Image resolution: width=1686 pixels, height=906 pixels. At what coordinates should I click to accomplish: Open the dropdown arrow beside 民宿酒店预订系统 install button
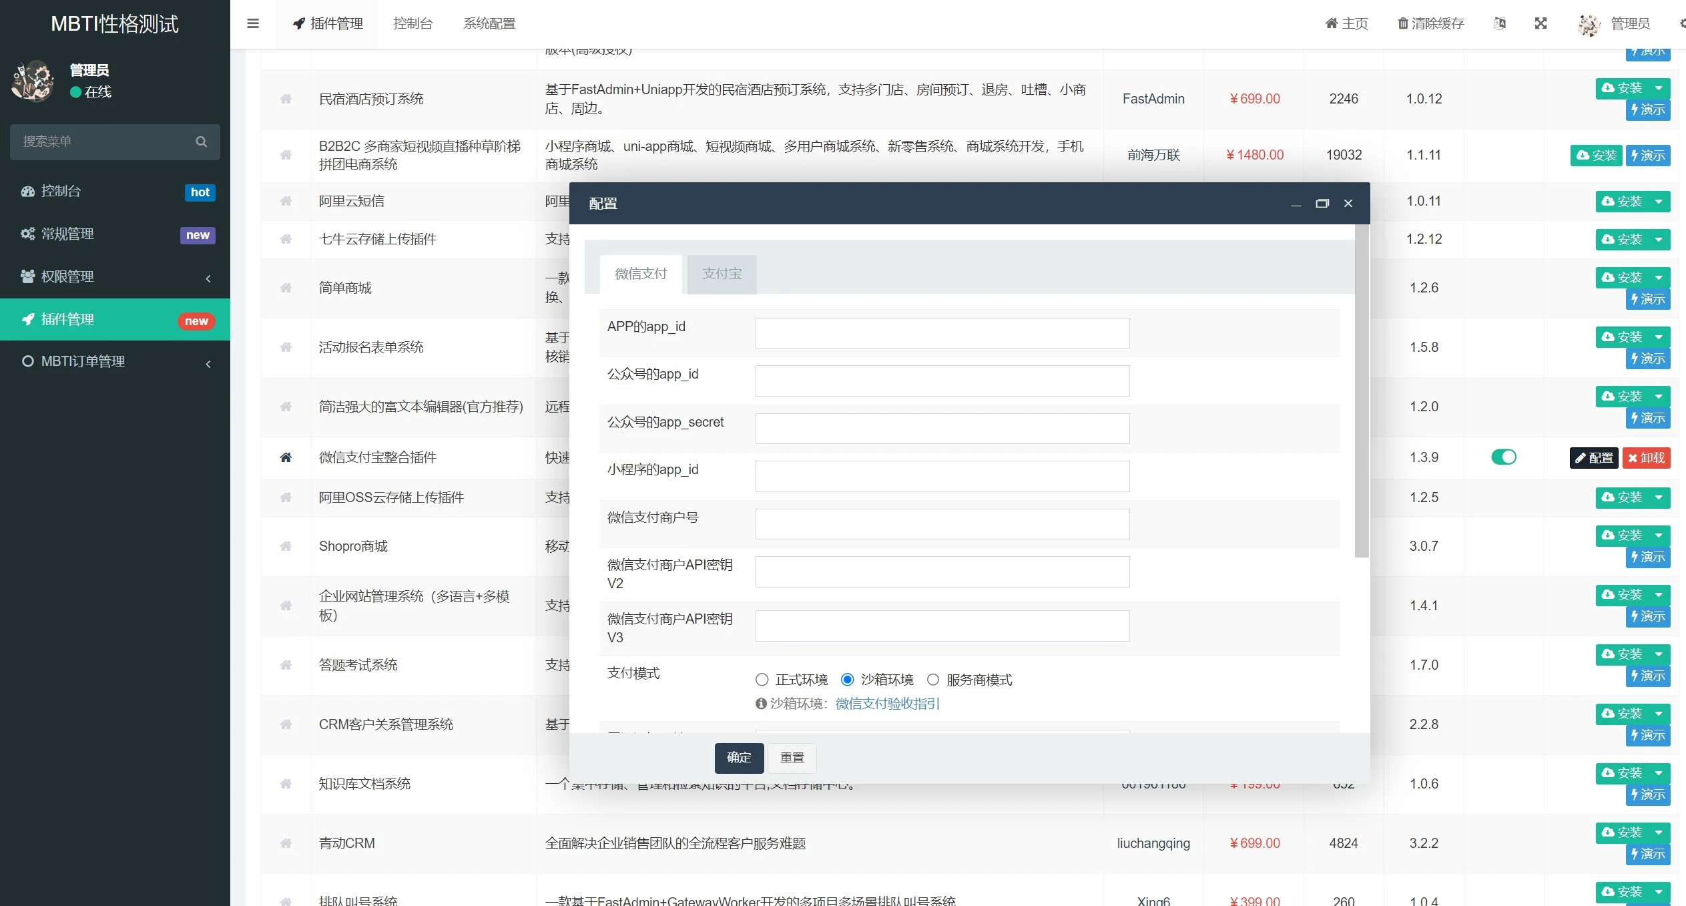click(x=1658, y=87)
